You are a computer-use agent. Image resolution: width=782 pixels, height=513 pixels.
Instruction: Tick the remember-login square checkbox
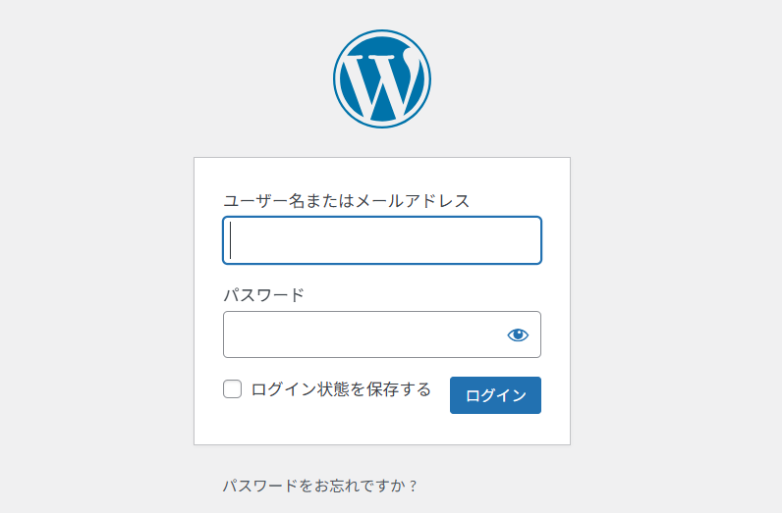(x=233, y=389)
